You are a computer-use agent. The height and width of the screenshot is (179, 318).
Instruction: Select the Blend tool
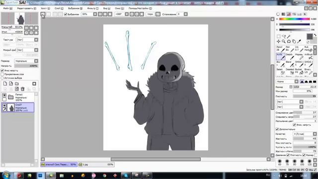[290, 64]
